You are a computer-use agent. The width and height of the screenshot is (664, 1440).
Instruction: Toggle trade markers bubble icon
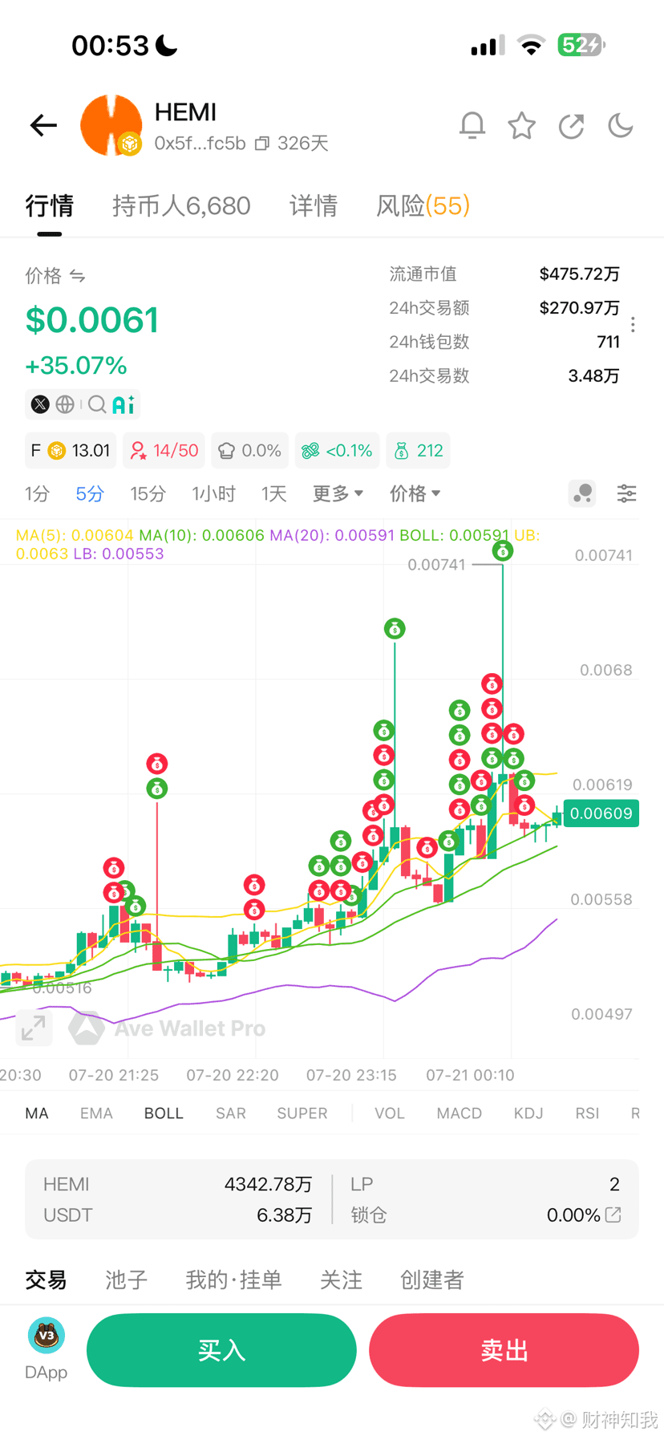click(x=582, y=493)
